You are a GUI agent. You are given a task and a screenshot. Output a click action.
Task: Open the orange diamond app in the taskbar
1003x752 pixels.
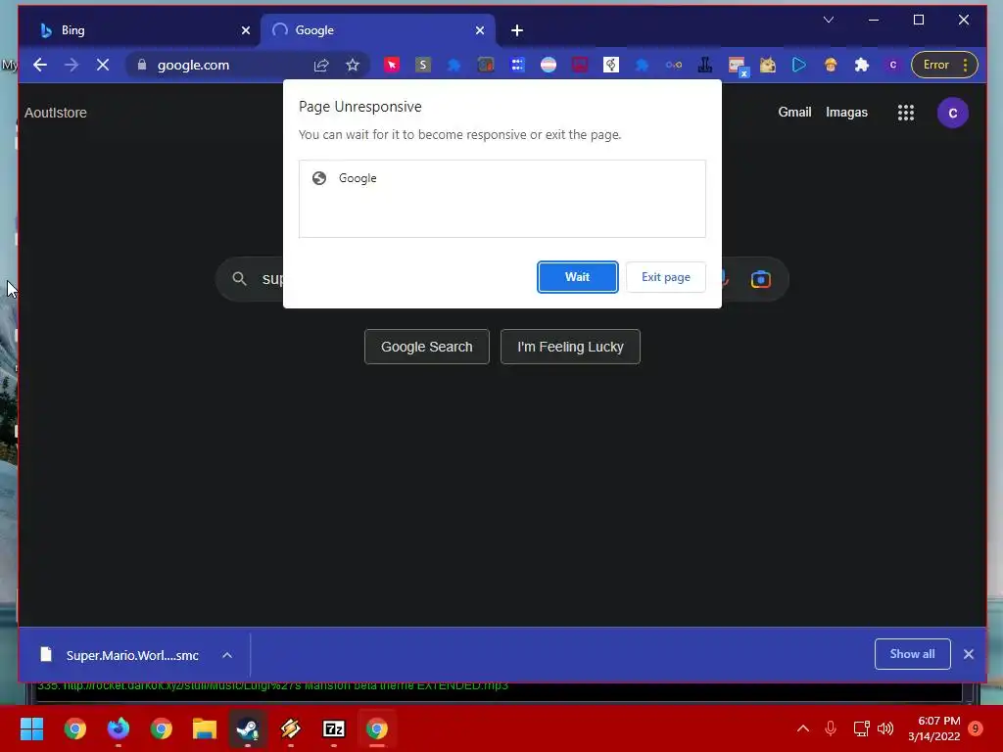click(x=290, y=728)
